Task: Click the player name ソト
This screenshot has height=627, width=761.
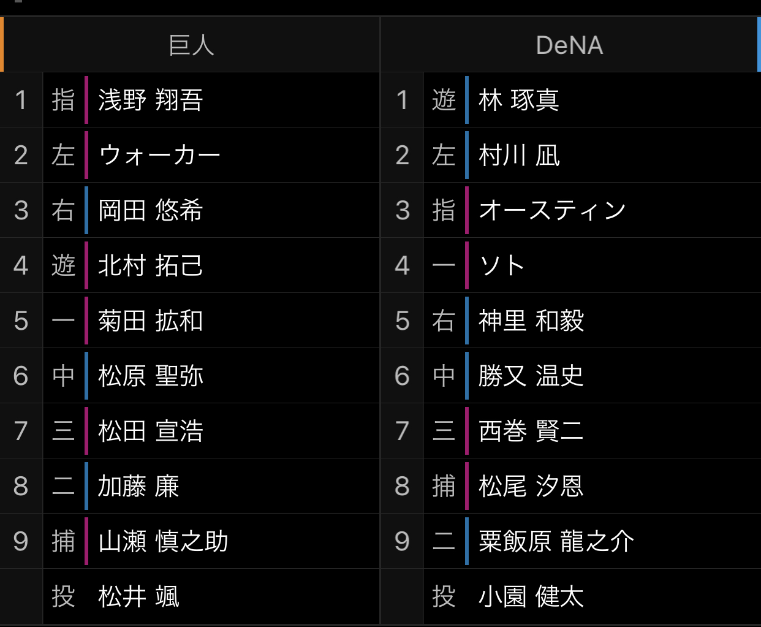Action: pyautogui.click(x=502, y=265)
